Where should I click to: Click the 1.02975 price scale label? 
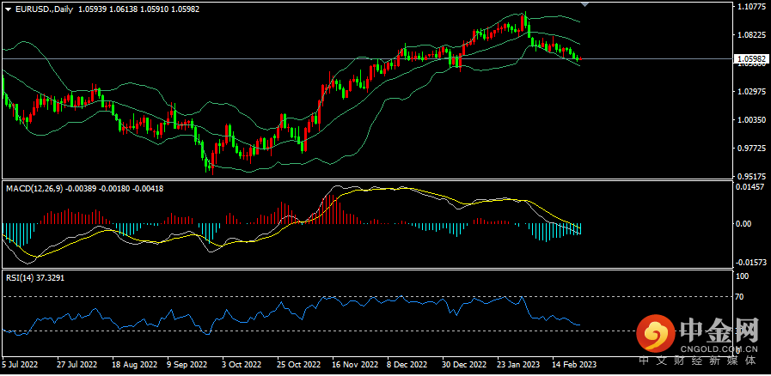(750, 92)
